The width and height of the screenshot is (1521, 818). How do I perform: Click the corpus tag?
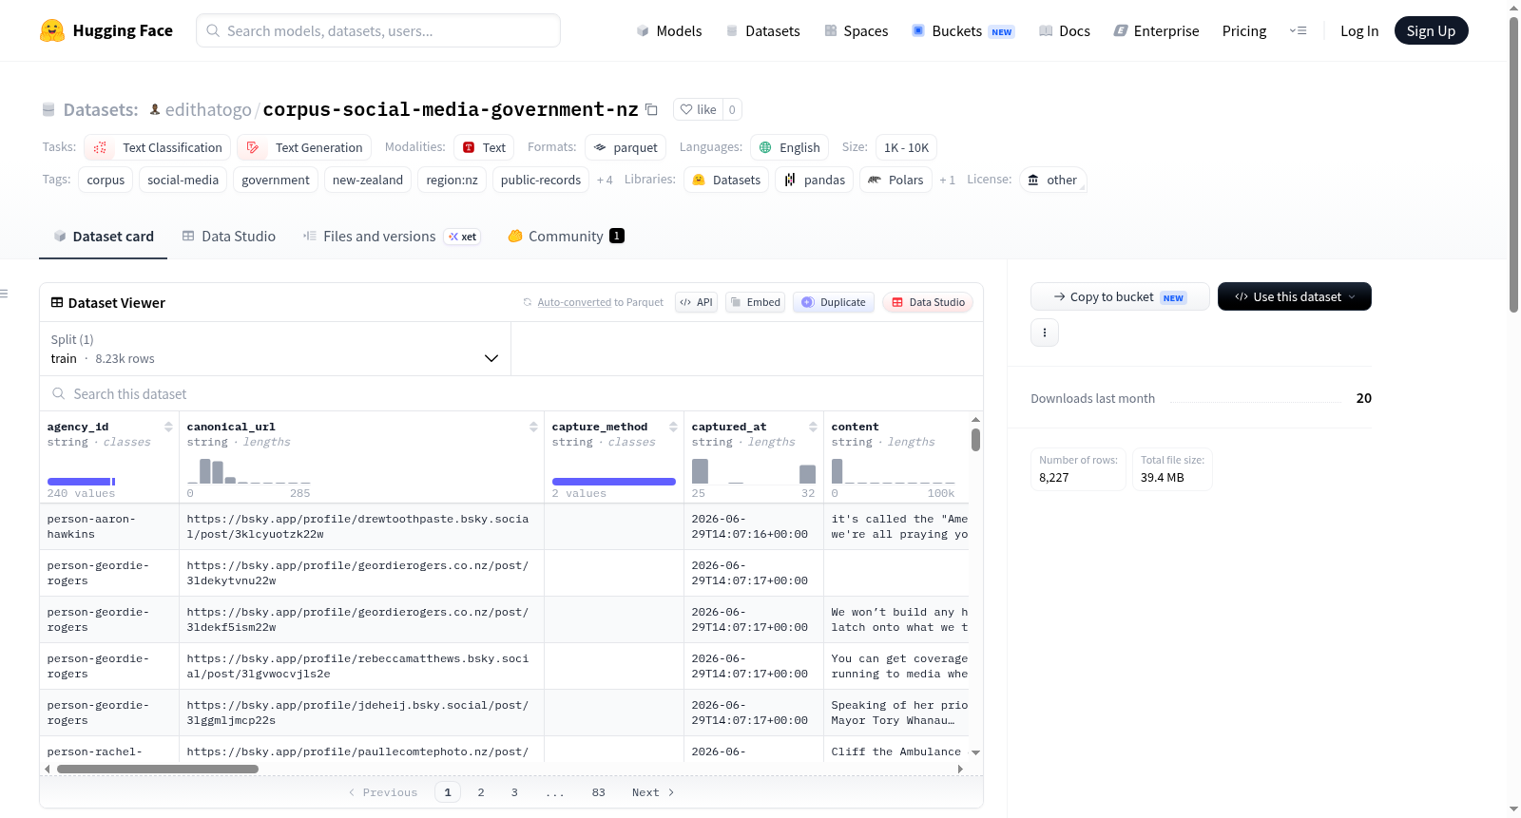(x=106, y=180)
